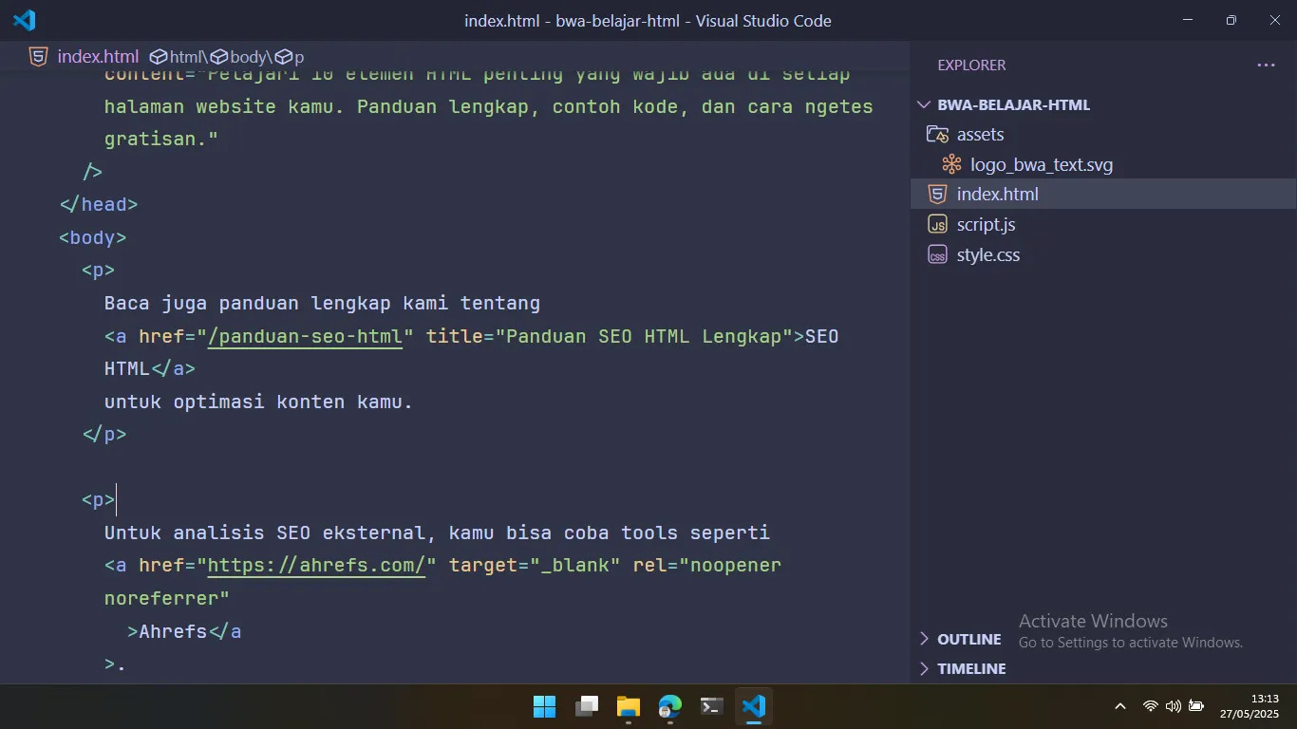This screenshot has height=729, width=1297.
Task: Open the logo_bwa_text.svg file
Action: tap(1041, 165)
